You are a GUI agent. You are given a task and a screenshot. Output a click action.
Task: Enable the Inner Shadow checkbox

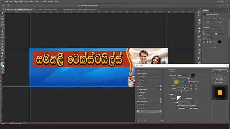tap(138, 89)
